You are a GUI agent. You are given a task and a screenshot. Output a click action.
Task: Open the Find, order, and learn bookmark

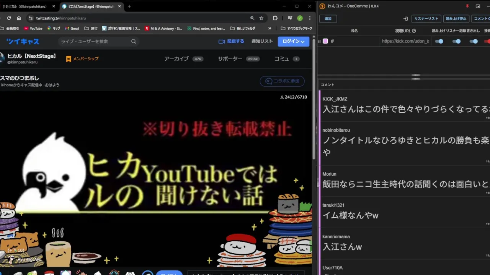tap(206, 28)
